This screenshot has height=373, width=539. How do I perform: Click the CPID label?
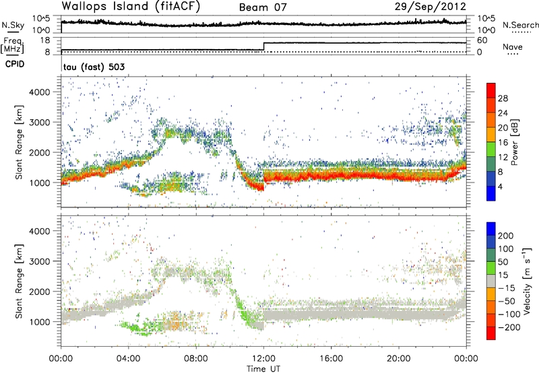15,64
